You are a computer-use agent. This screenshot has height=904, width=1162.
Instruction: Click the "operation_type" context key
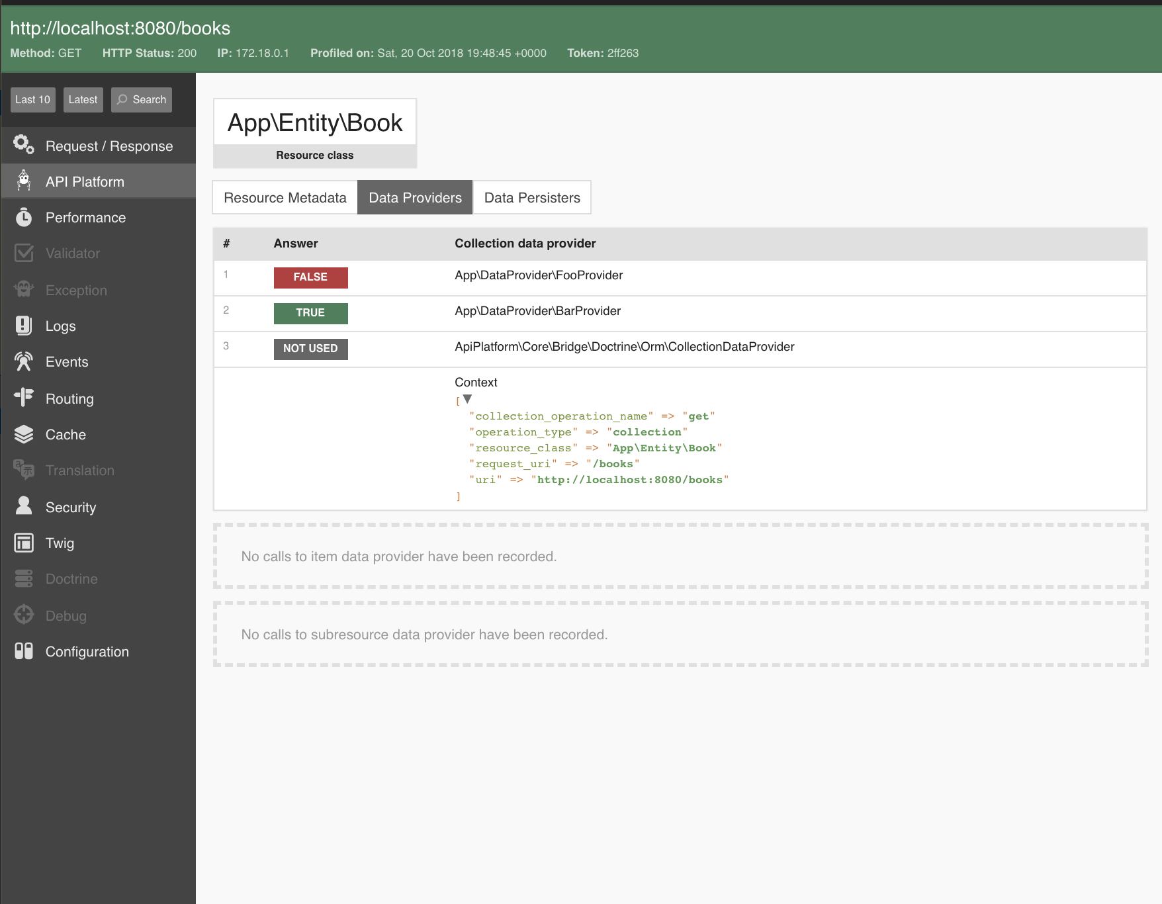coord(523,431)
